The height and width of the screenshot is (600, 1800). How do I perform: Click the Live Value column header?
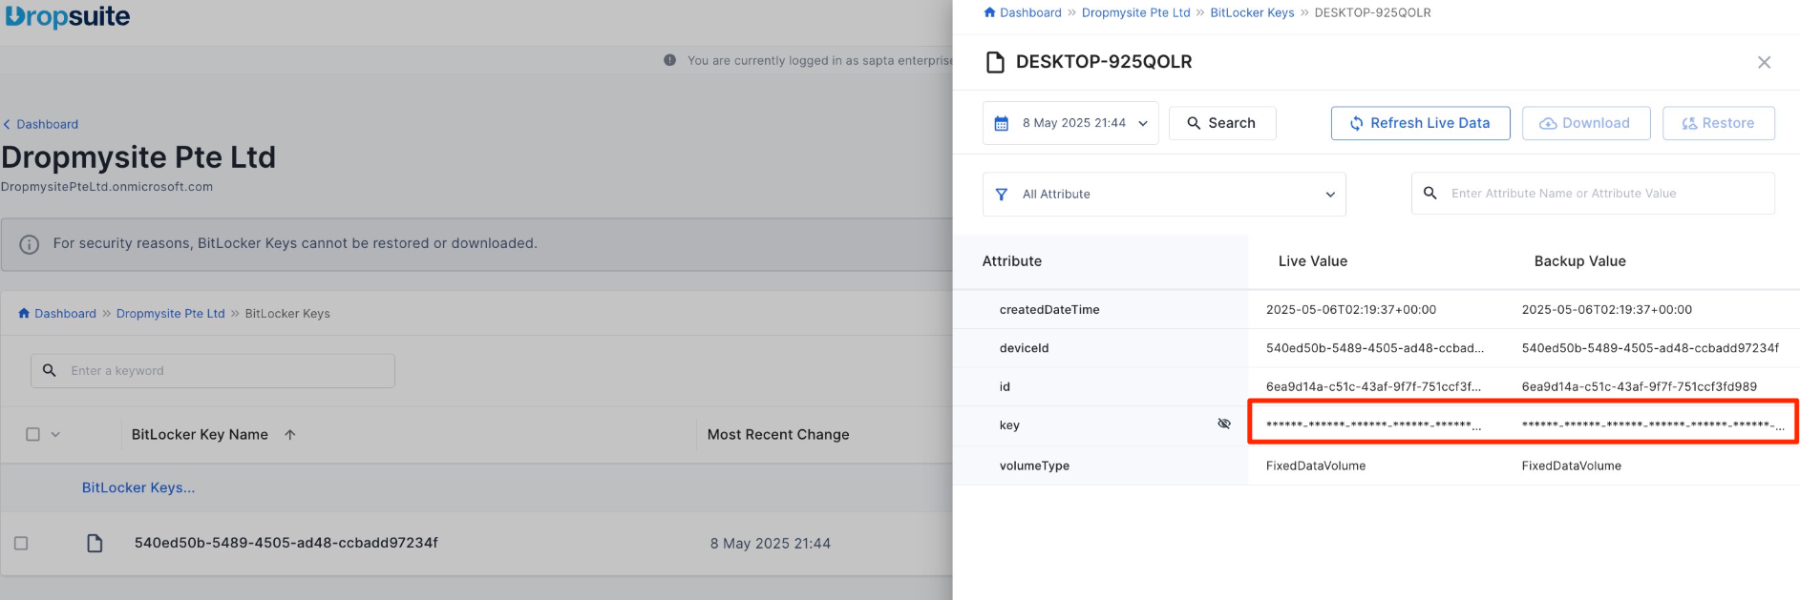(1313, 261)
